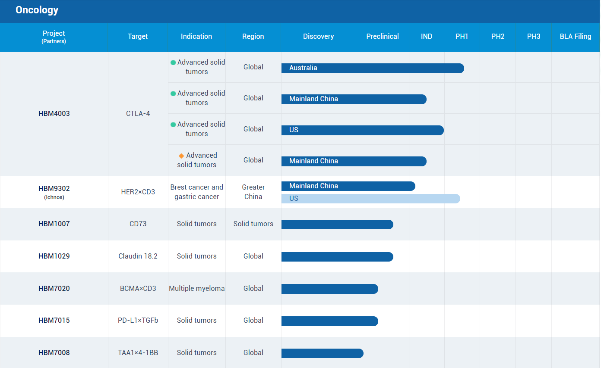Select the Claudin 18.2 target text
Viewport: 601px width, 368px height.
click(x=138, y=256)
